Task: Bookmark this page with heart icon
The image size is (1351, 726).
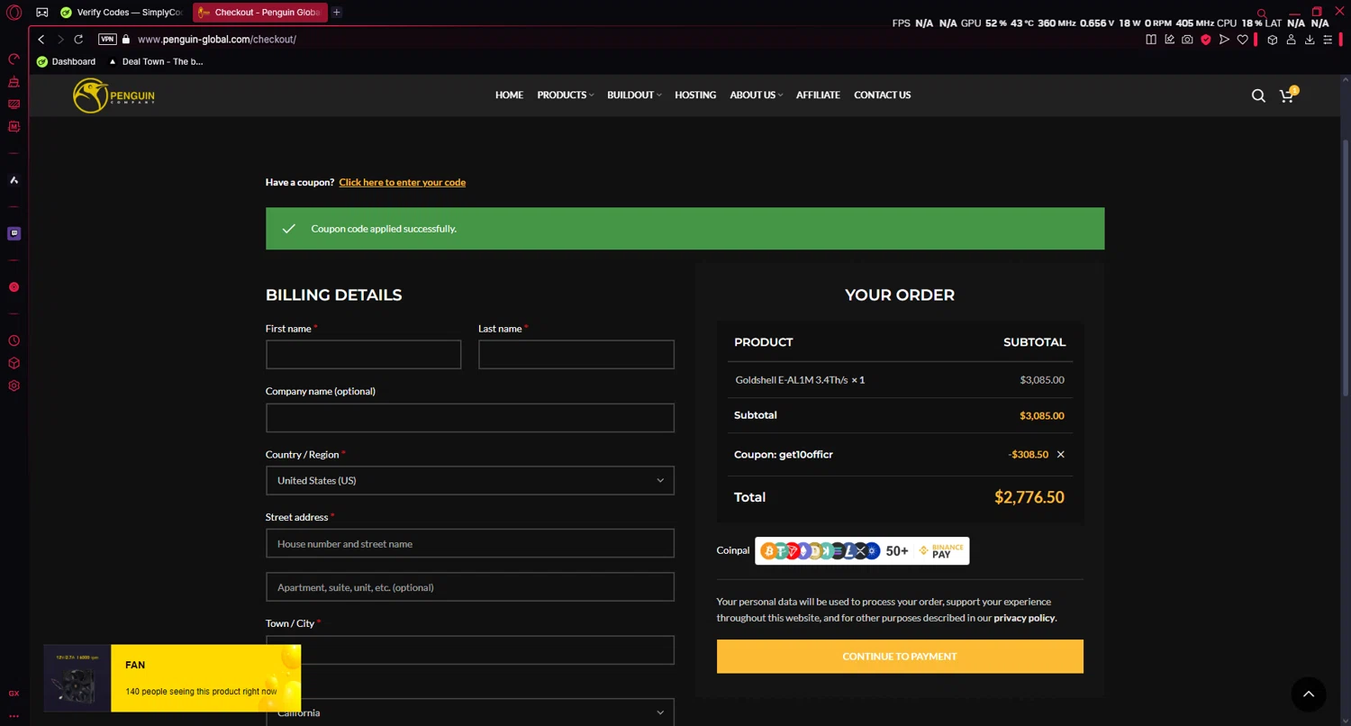Action: tap(1243, 40)
